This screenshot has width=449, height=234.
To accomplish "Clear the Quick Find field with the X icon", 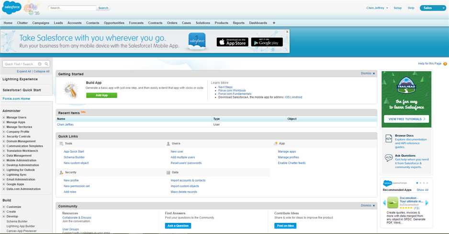I will click(x=40, y=64).
